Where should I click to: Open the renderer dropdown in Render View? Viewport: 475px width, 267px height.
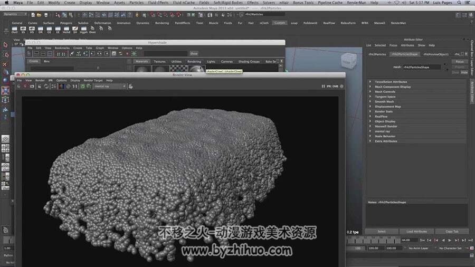pyautogui.click(x=110, y=87)
